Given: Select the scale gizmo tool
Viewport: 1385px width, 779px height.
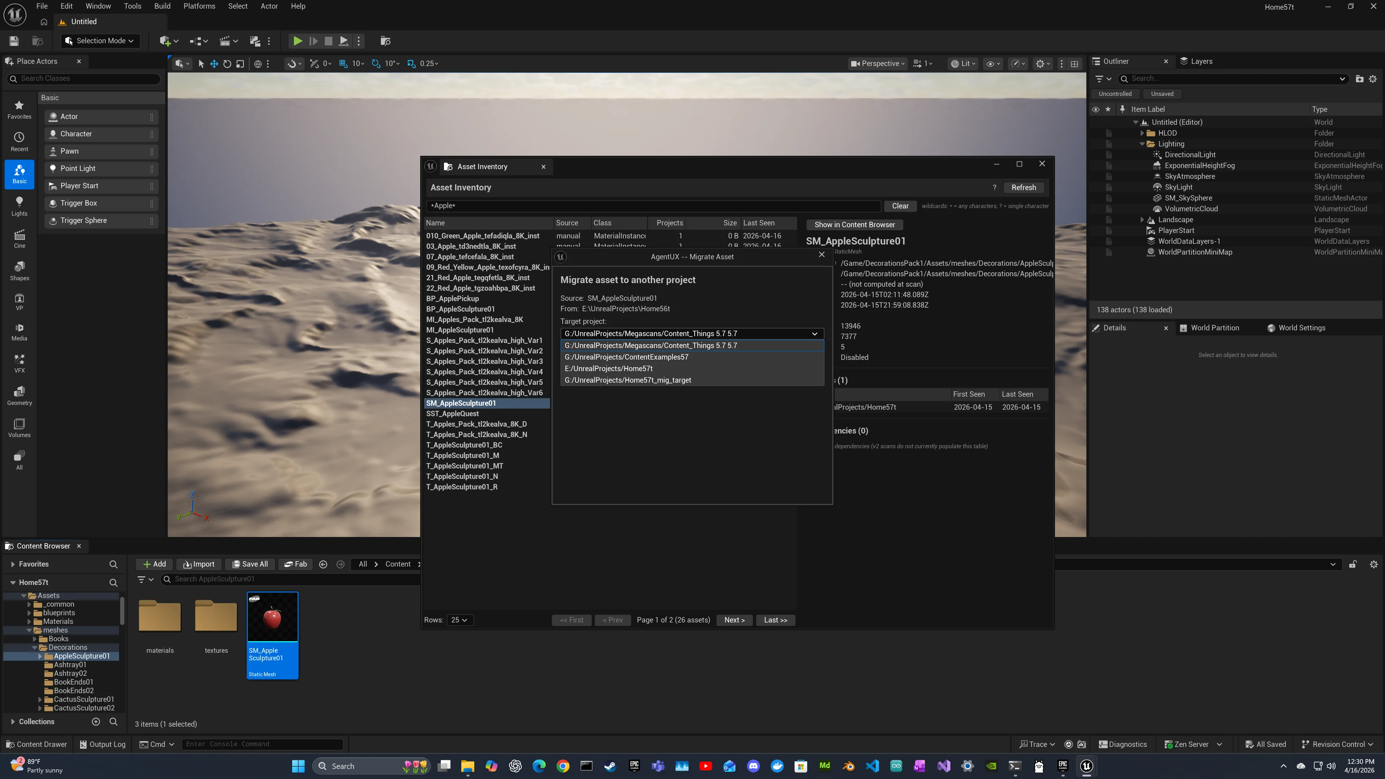Looking at the screenshot, I should click(240, 63).
